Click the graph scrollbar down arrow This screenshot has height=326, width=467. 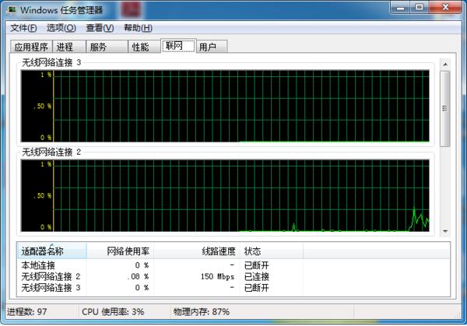pyautogui.click(x=445, y=231)
